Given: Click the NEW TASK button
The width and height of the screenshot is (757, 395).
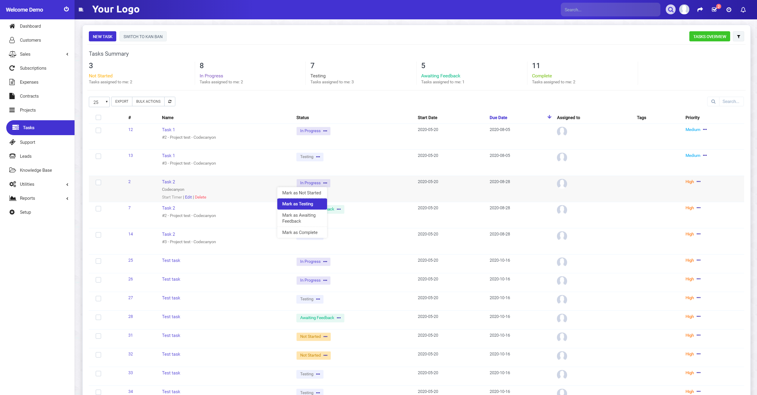Looking at the screenshot, I should pyautogui.click(x=103, y=37).
